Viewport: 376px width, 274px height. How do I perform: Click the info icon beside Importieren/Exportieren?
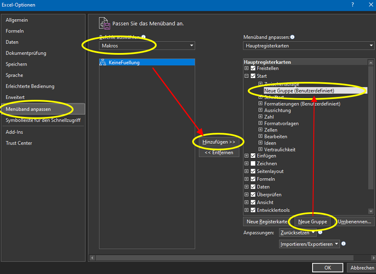click(x=343, y=244)
